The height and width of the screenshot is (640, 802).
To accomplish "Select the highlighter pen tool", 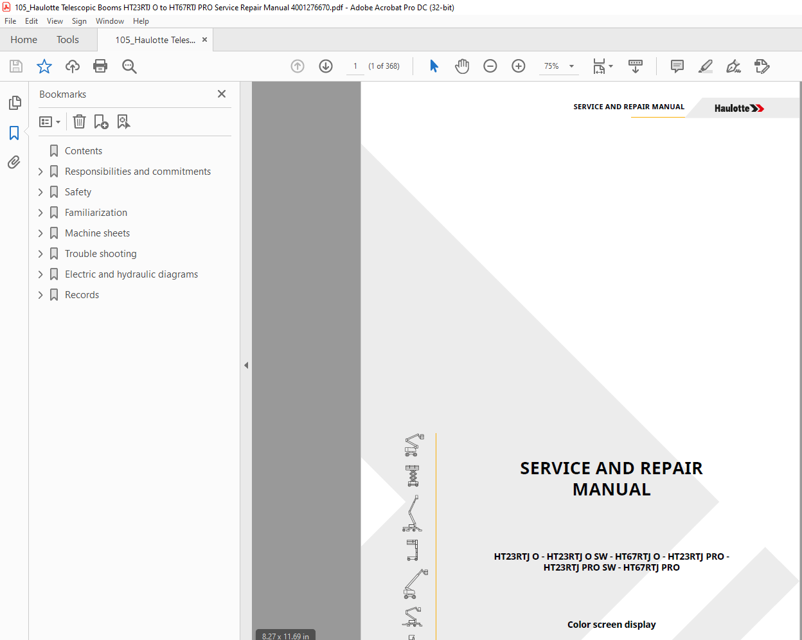I will [706, 66].
